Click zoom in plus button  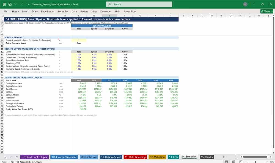point(267,162)
